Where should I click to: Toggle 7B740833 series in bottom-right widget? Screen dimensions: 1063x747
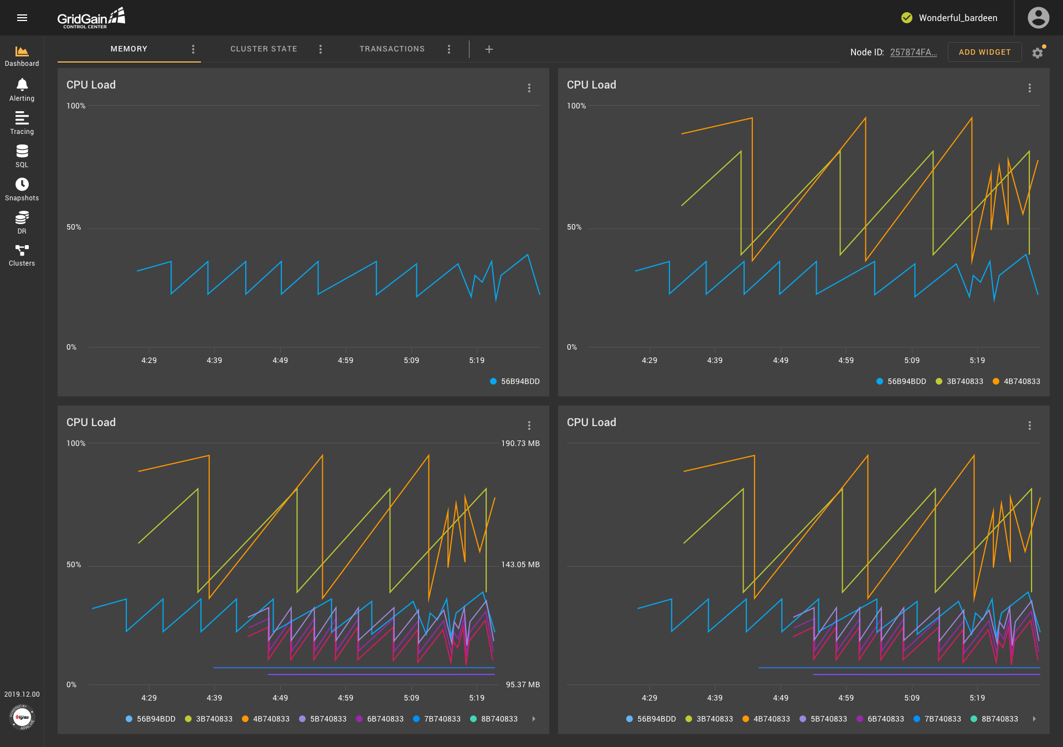tap(937, 719)
